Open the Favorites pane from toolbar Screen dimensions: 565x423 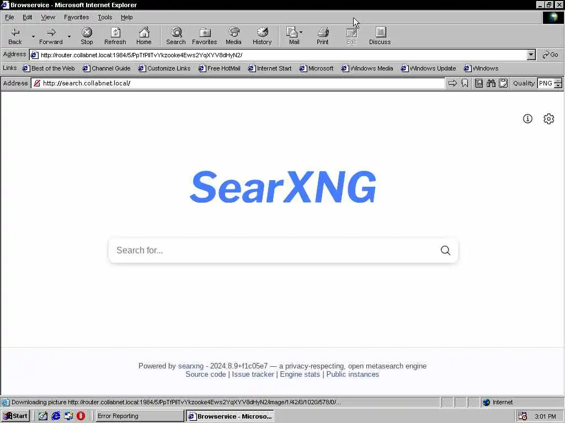pyautogui.click(x=204, y=36)
